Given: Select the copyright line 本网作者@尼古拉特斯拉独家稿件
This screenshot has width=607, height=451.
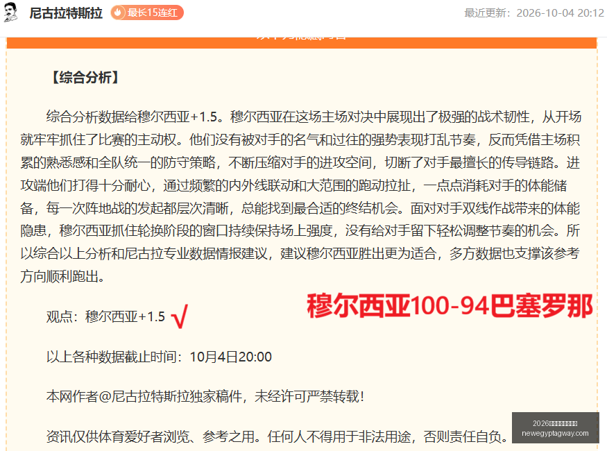Looking at the screenshot, I should tap(205, 396).
